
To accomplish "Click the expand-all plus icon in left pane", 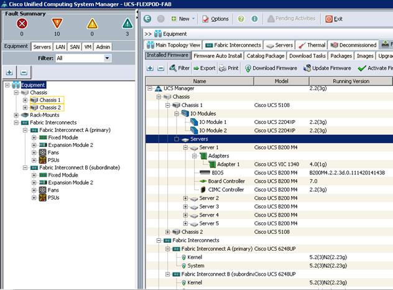I will tap(9, 72).
